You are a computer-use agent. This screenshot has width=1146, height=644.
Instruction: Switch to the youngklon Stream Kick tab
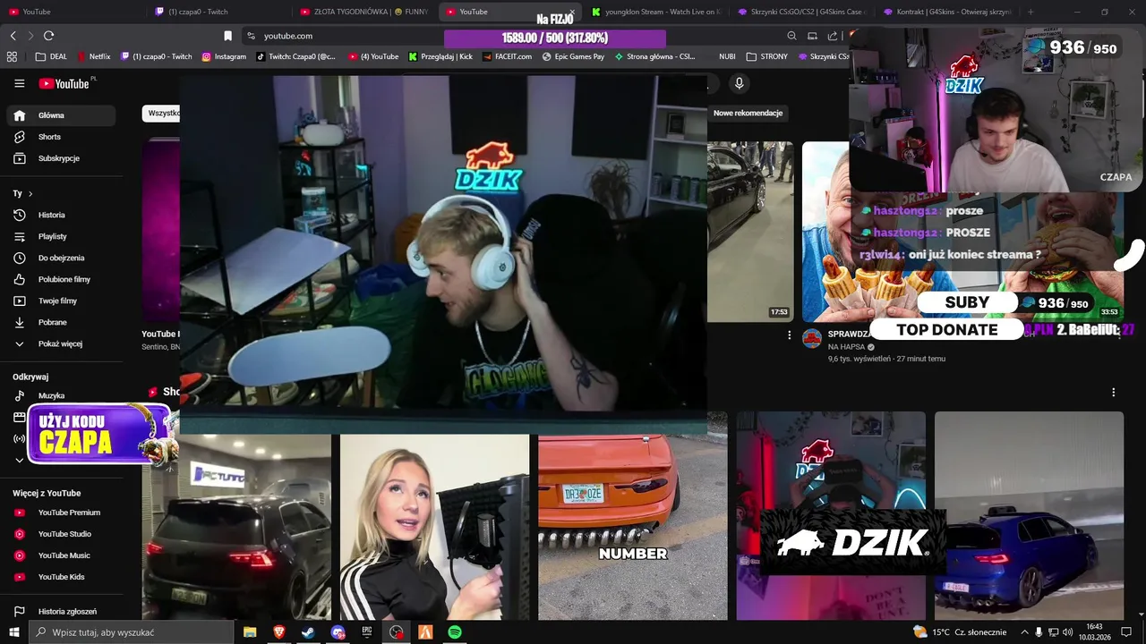click(655, 12)
